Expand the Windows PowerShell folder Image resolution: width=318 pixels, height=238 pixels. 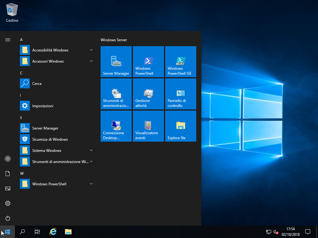(57, 184)
